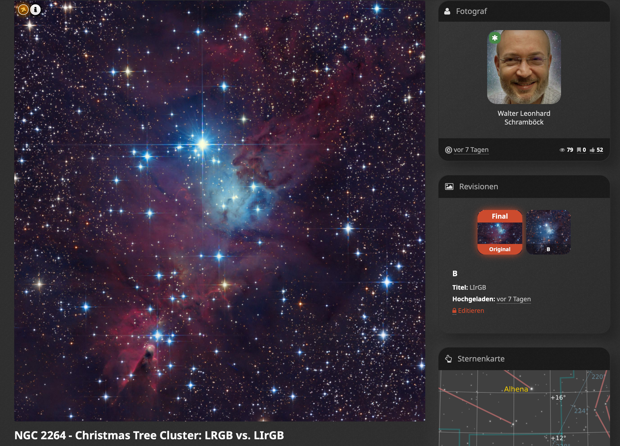Click 'vor 7 Tagen' publication date
The width and height of the screenshot is (620, 446).
pos(471,150)
